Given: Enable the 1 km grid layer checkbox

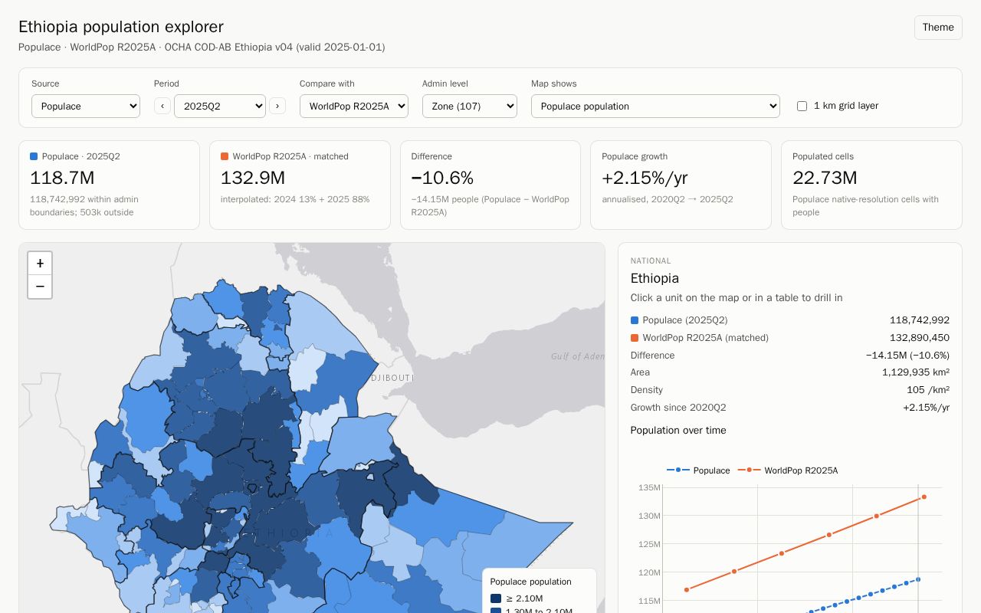Looking at the screenshot, I should click(x=802, y=107).
